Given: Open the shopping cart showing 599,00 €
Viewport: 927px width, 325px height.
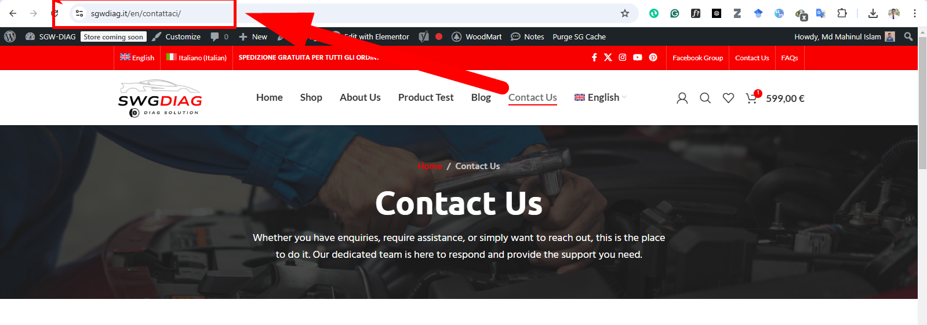Looking at the screenshot, I should pyautogui.click(x=775, y=97).
